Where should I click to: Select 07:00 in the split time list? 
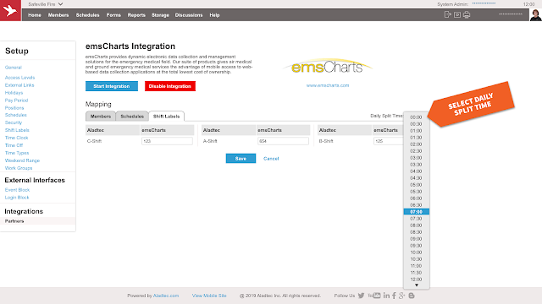pyautogui.click(x=416, y=212)
